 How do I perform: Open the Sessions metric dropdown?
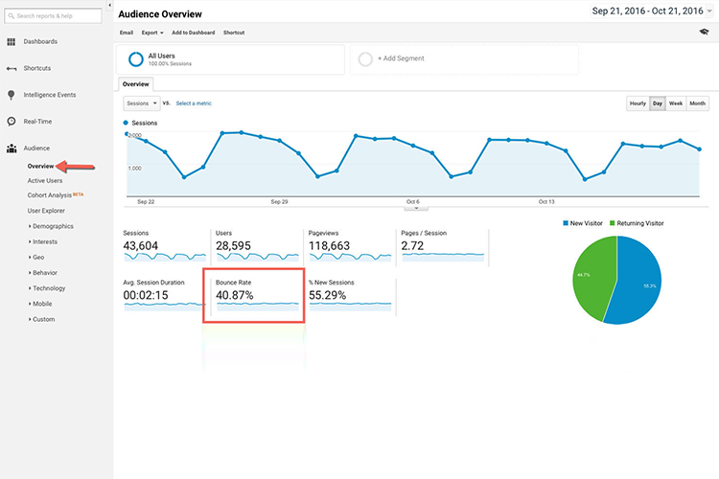141,103
